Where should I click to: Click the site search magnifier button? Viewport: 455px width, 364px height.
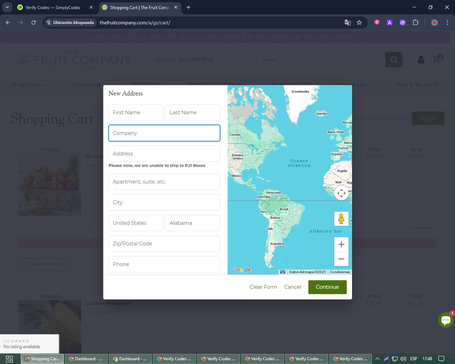point(394,60)
